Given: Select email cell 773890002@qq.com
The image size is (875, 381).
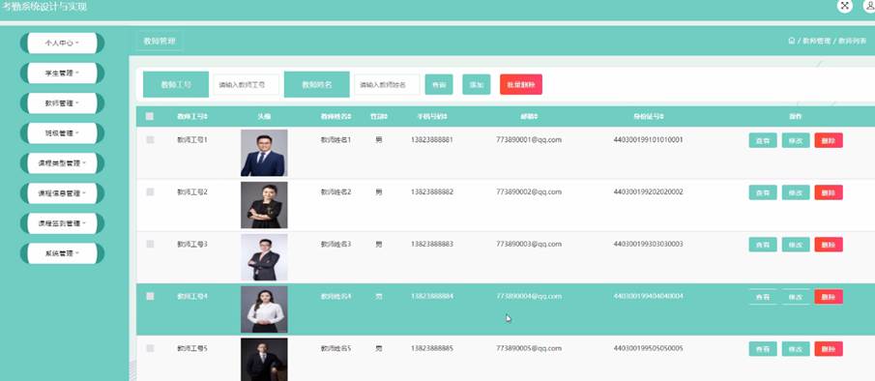Looking at the screenshot, I should pos(529,191).
